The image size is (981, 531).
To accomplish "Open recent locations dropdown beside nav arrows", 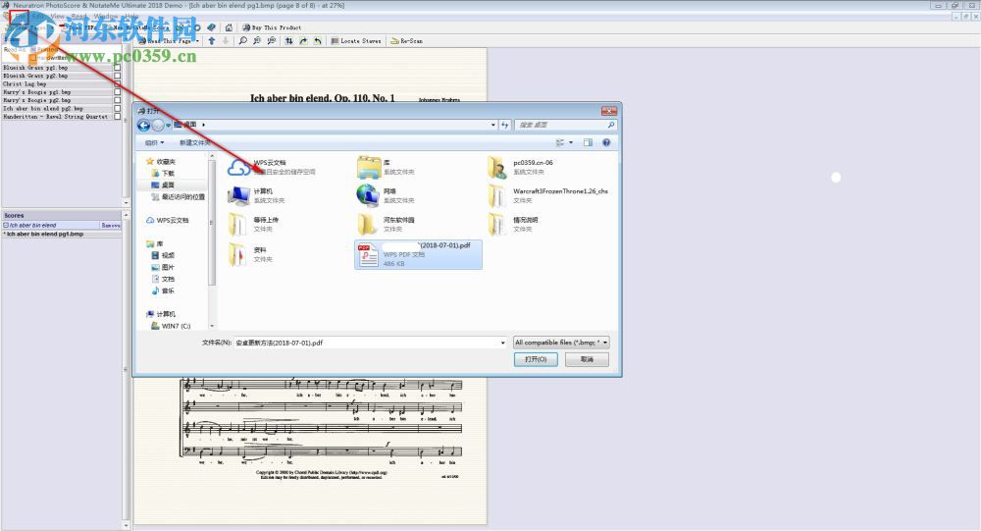I will (x=168, y=126).
